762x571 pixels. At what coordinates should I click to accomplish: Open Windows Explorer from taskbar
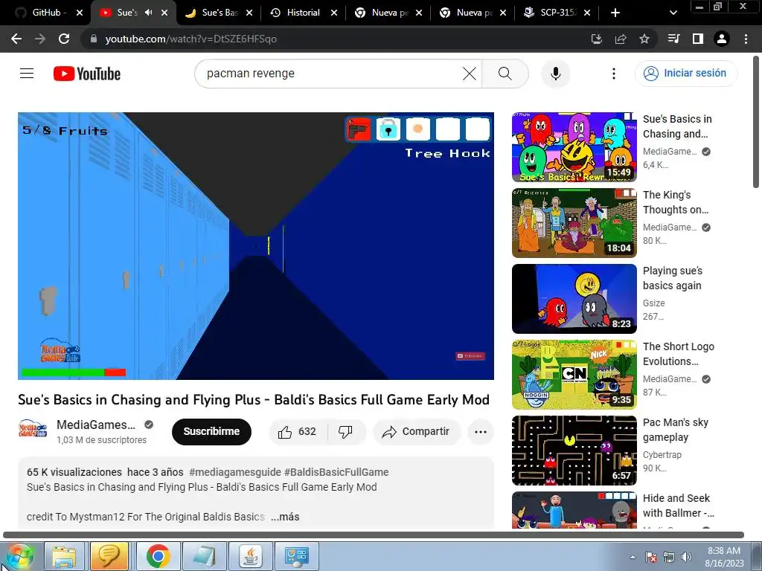point(65,556)
